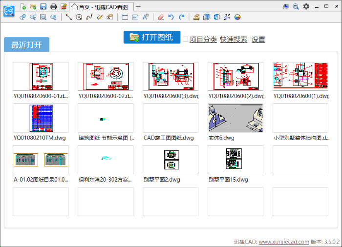The width and height of the screenshot is (342, 247).
Task: Toggle the 项目分类 checkbox
Action: [185, 39]
